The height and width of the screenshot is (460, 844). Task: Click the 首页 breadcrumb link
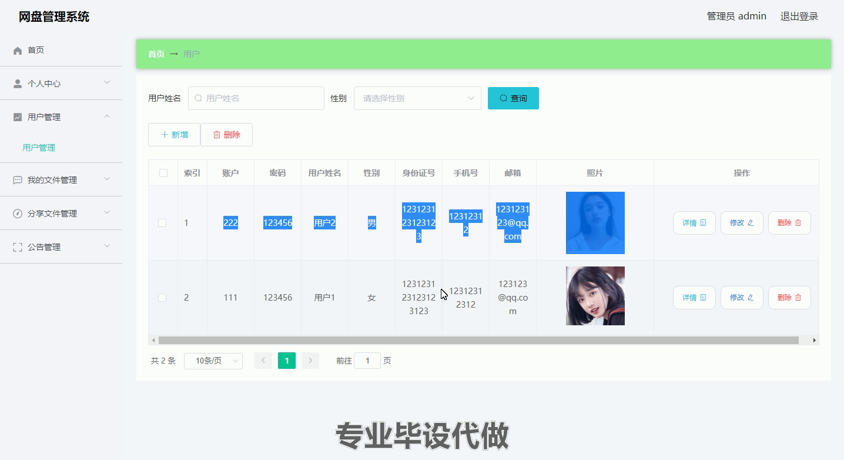pos(156,54)
